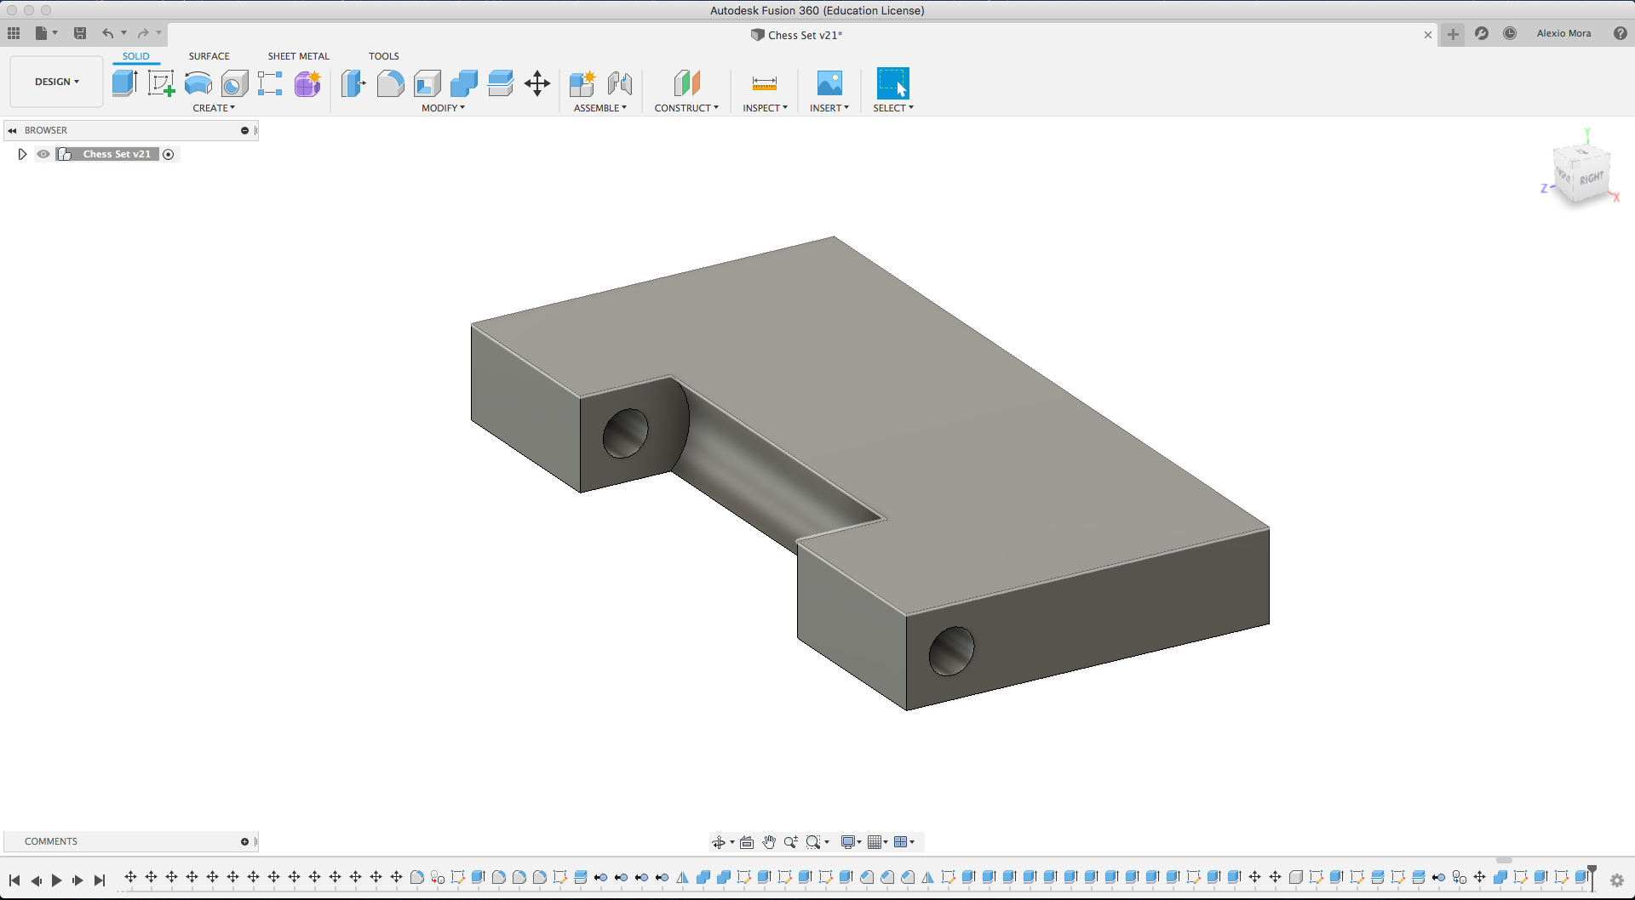Open the MODIFY dropdown menu
Image resolution: width=1635 pixels, height=900 pixels.
click(x=444, y=108)
